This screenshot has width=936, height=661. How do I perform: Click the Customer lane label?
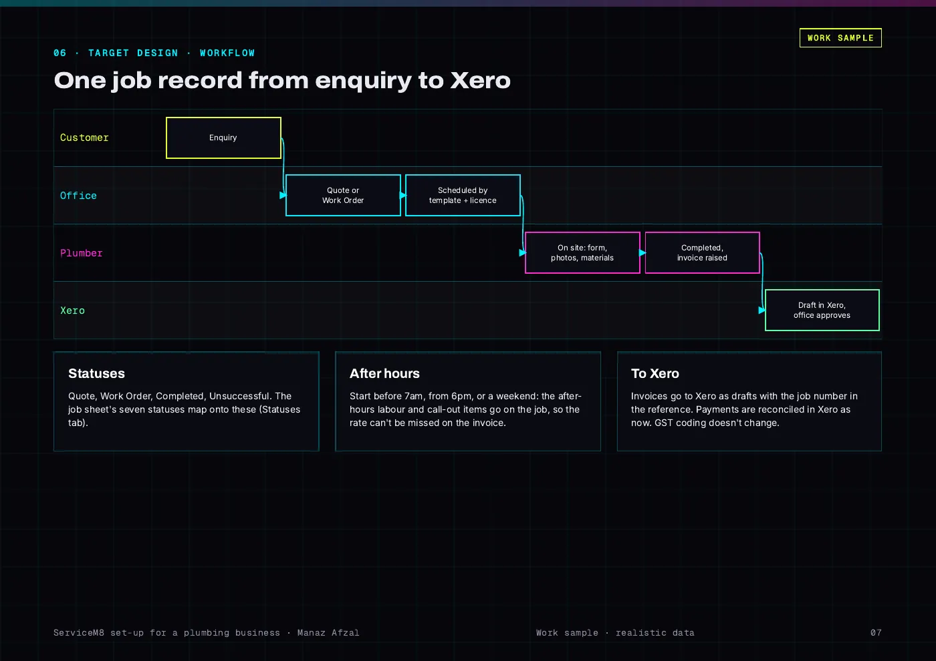[x=84, y=138]
